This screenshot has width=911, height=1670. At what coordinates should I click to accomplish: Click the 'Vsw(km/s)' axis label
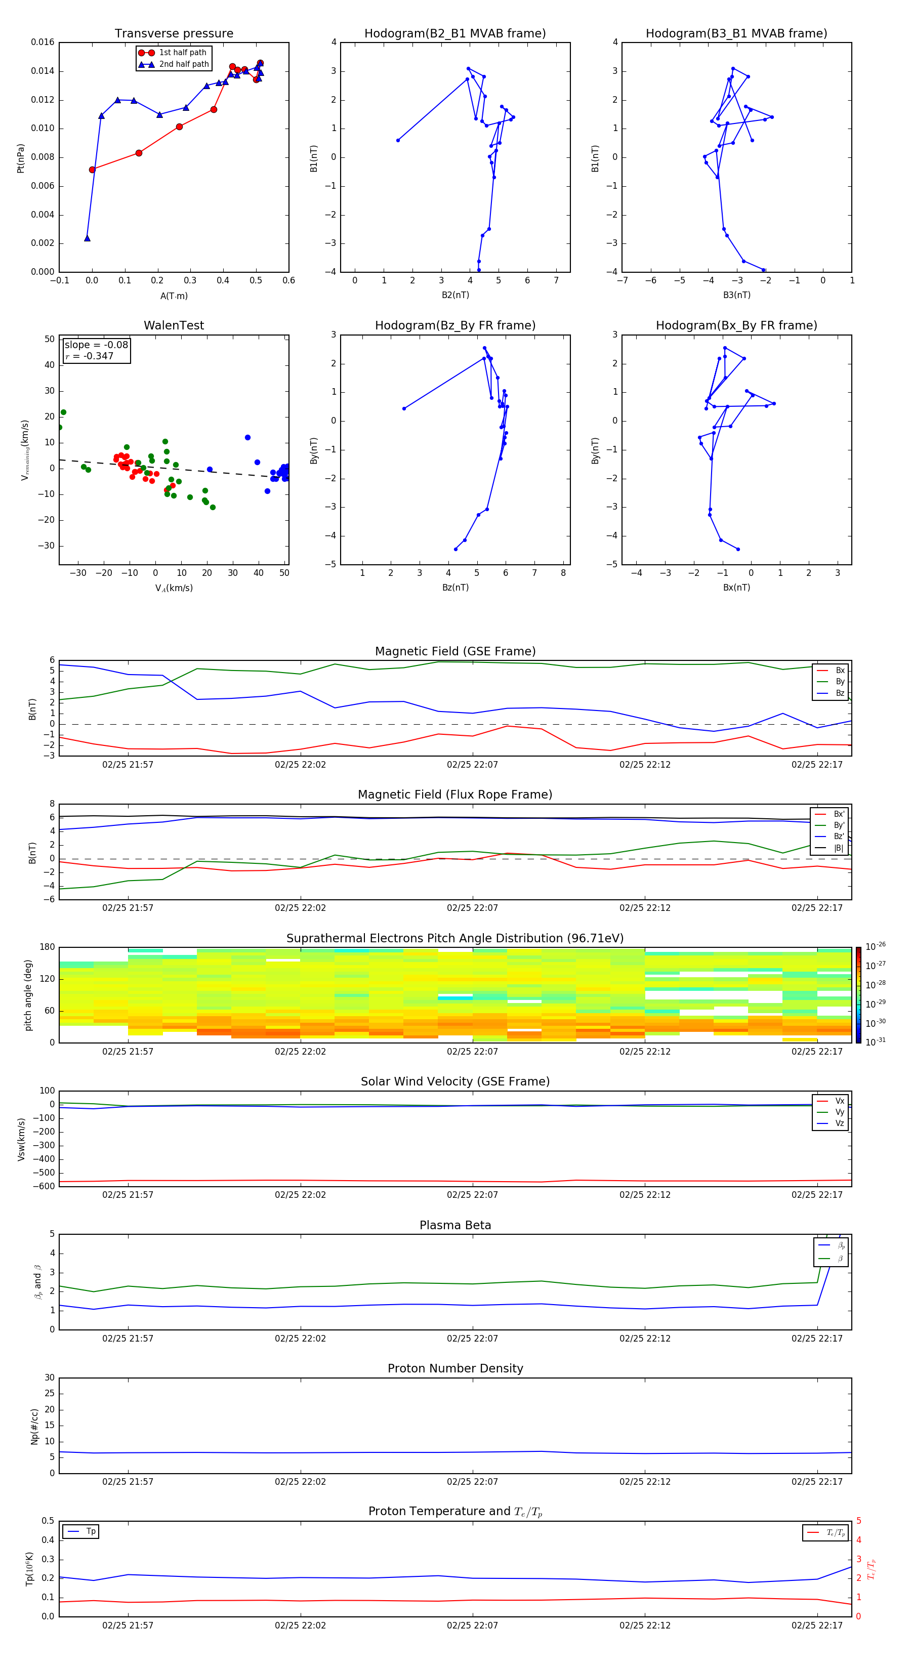(x=21, y=1139)
